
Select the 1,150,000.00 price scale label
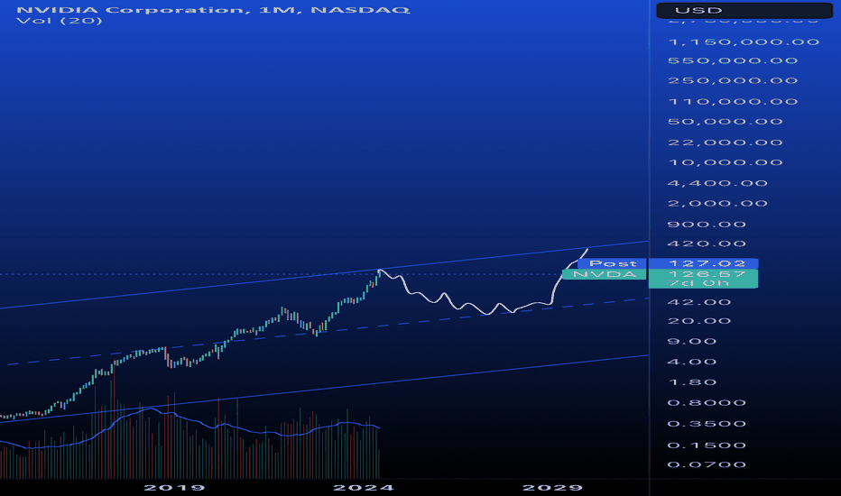tap(744, 41)
